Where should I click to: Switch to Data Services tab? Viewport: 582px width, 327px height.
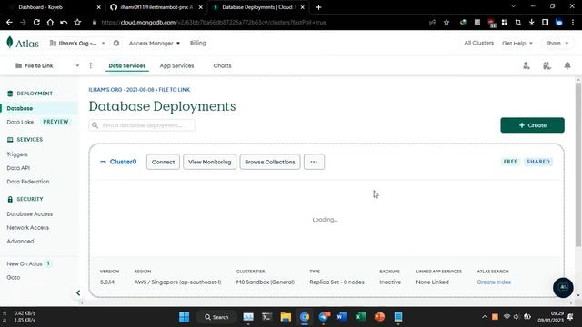point(127,65)
